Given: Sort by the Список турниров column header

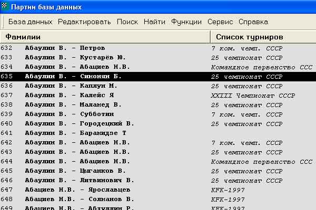Looking at the screenshot, I should 263,37.
